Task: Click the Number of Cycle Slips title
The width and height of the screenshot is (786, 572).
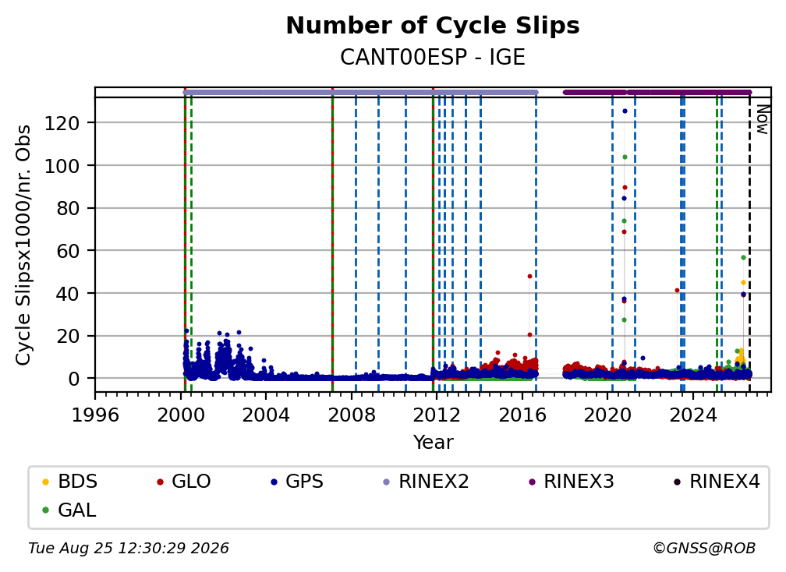Action: click(x=433, y=26)
